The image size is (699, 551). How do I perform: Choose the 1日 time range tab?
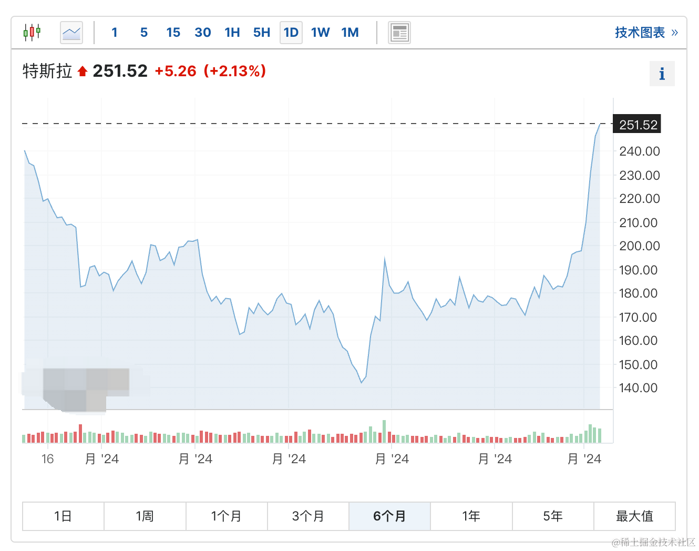(x=63, y=516)
